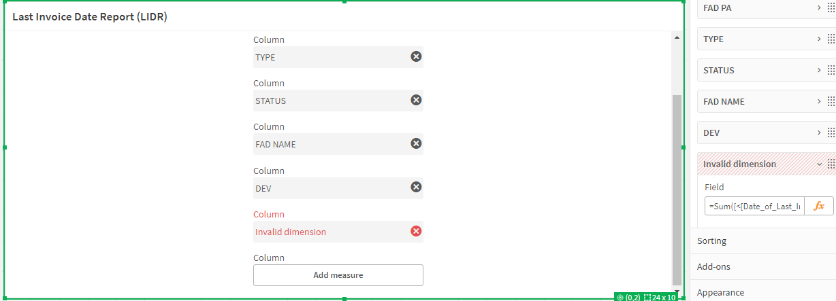Grab the TYPE drag handle
836x301 pixels.
click(x=831, y=39)
